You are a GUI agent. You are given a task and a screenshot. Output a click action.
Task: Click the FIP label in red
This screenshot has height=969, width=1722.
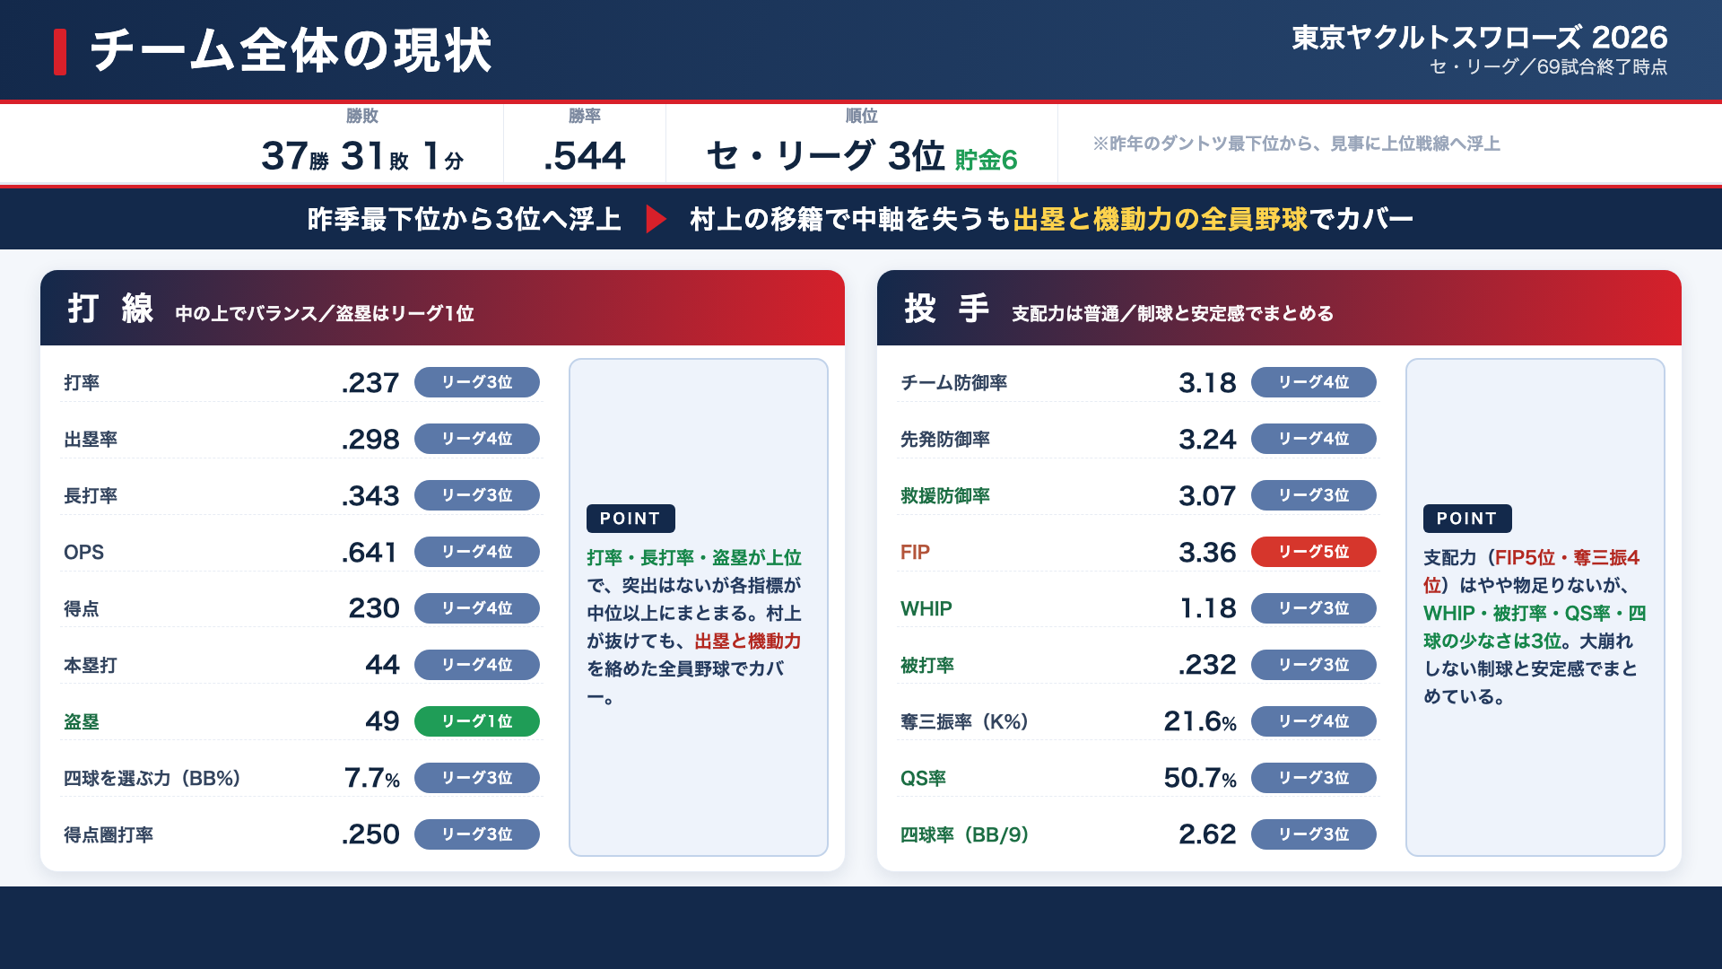[915, 553]
